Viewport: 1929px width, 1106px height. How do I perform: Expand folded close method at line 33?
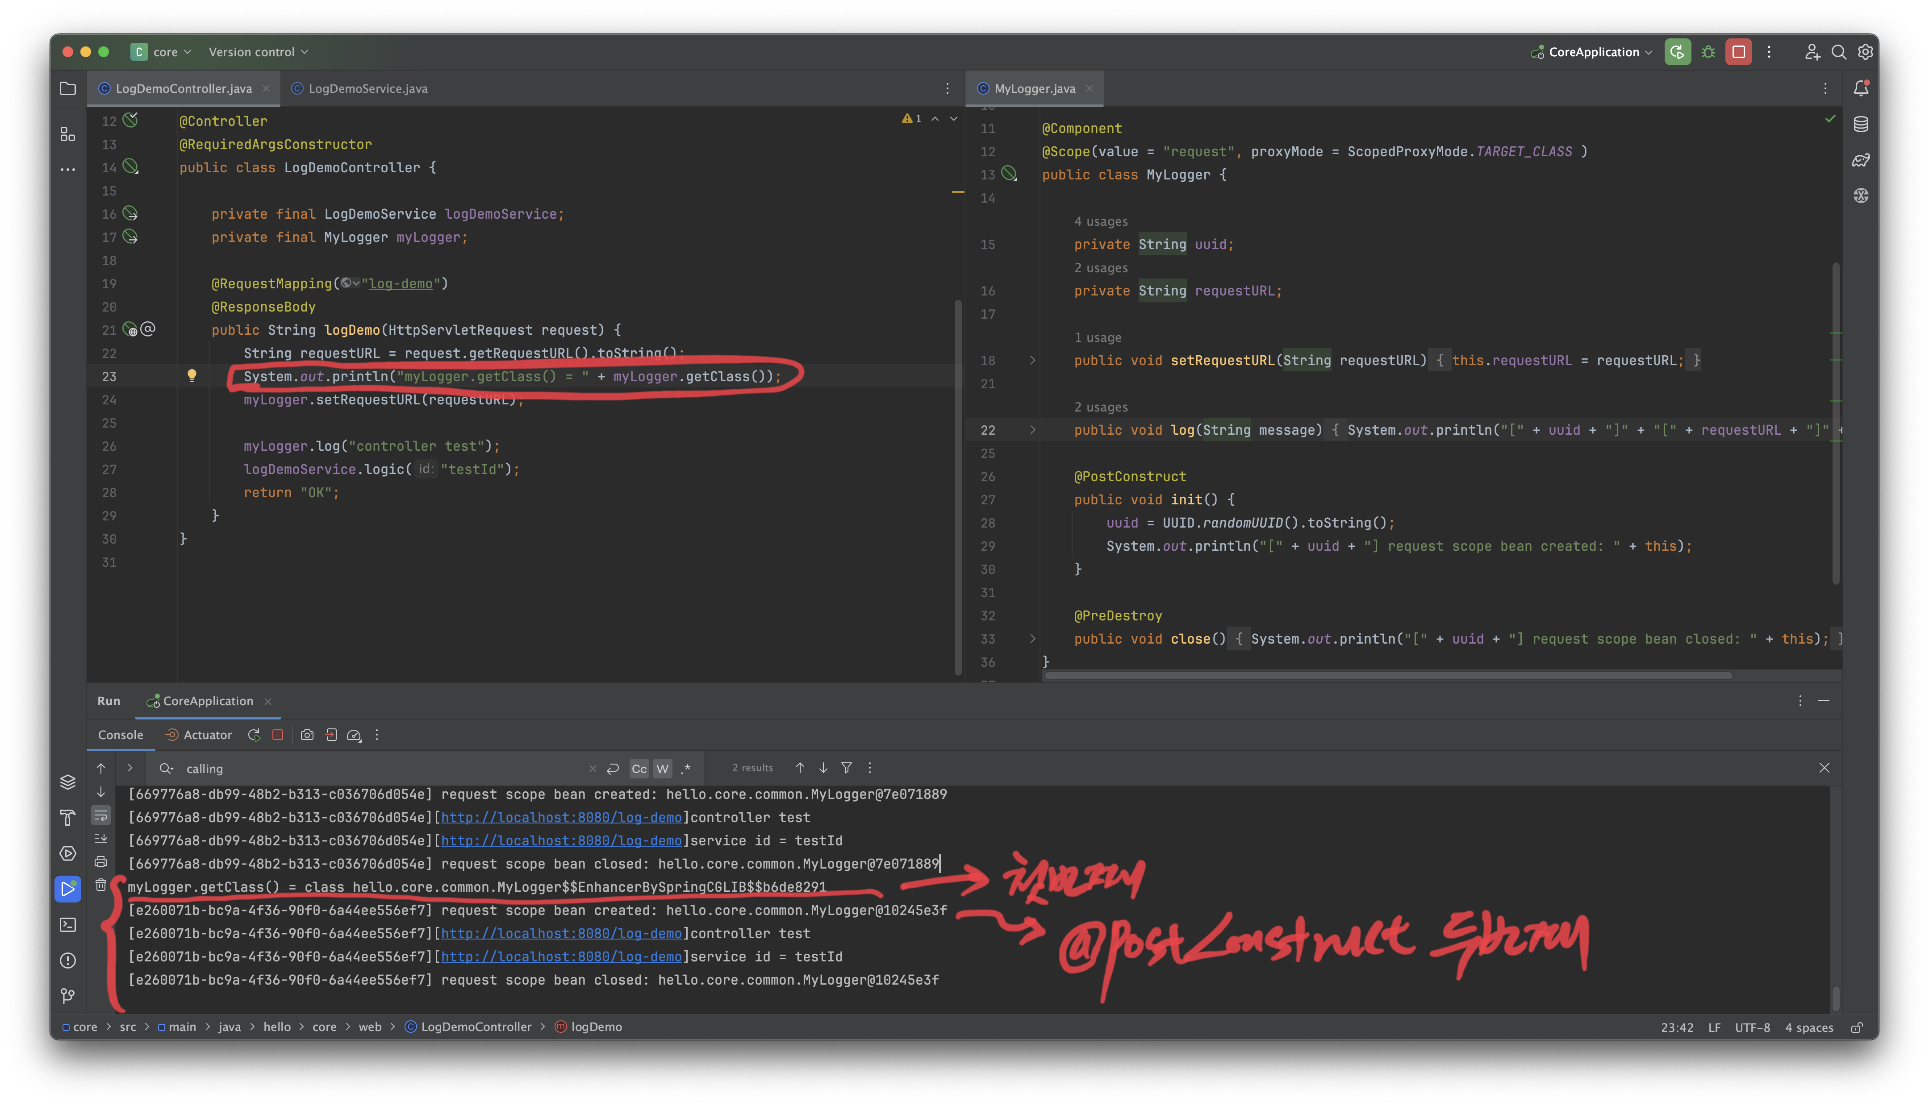pos(1032,639)
